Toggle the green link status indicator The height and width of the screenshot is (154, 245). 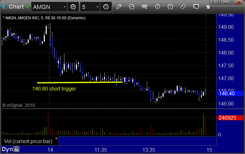27,7
